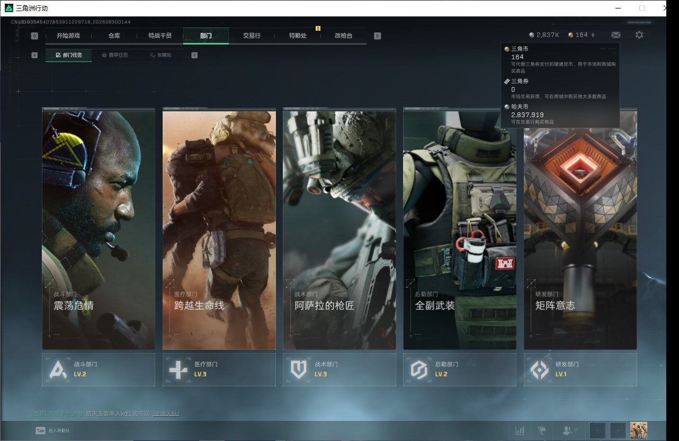This screenshot has width=679, height=441.
Task: Click the 三角币 heading in the tooltip
Action: (520, 49)
